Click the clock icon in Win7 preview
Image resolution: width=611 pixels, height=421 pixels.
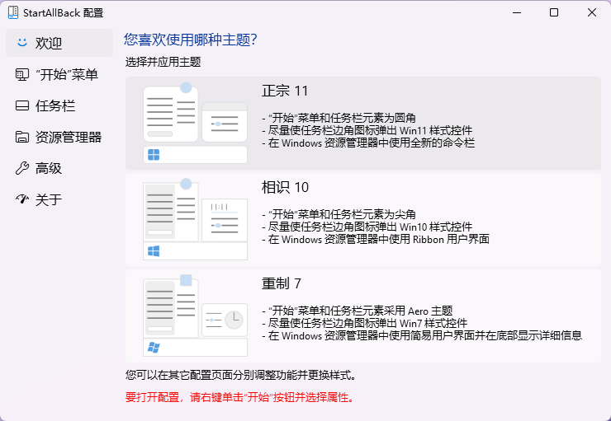234,320
